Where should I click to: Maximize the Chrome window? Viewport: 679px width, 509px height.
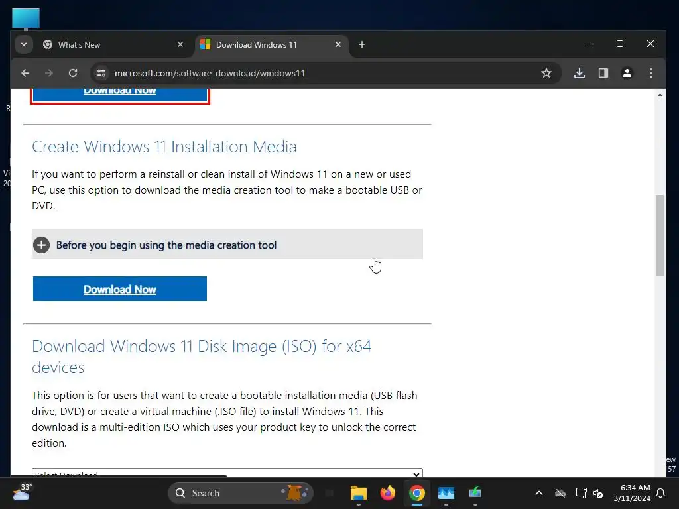pos(620,44)
